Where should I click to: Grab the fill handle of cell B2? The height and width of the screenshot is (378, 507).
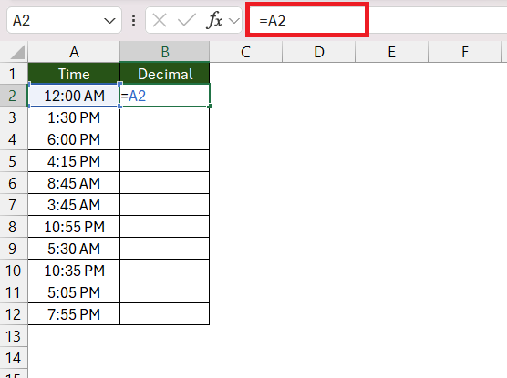tap(210, 107)
